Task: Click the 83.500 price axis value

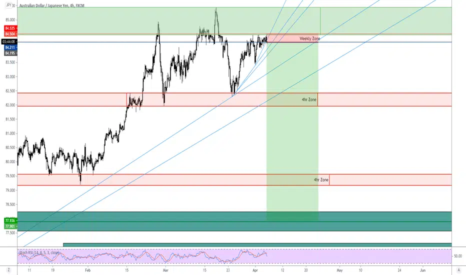Action: pos(10,62)
